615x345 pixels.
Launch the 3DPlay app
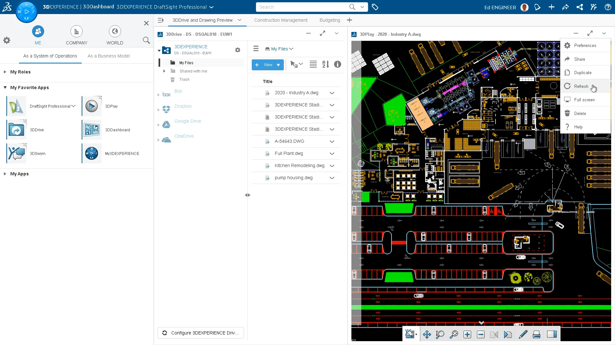click(92, 106)
